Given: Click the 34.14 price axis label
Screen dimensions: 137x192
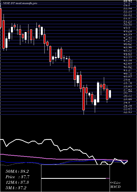Looking at the screenshot, I should (x=127, y=106).
